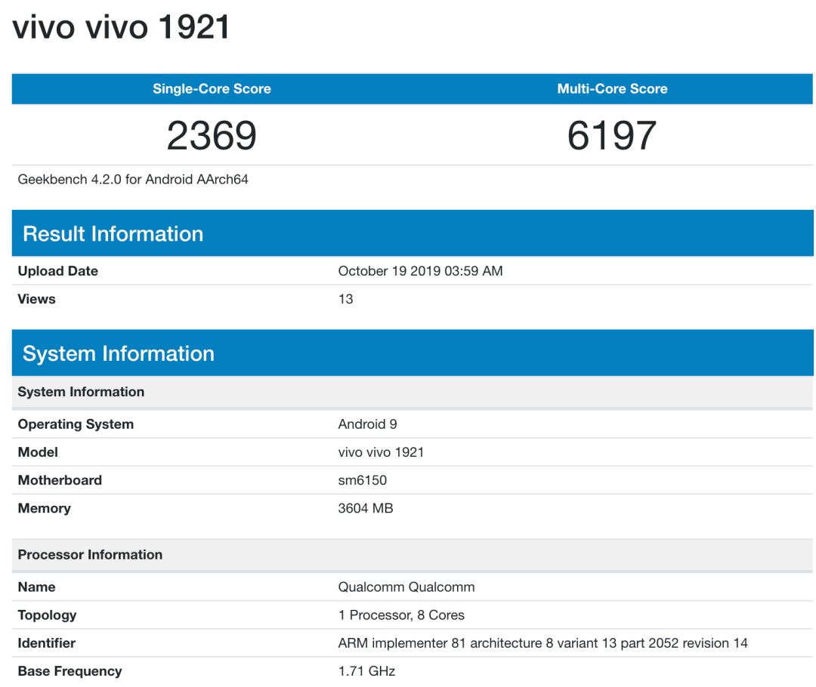Click the blue System Information section header
The height and width of the screenshot is (687, 816).
click(413, 353)
